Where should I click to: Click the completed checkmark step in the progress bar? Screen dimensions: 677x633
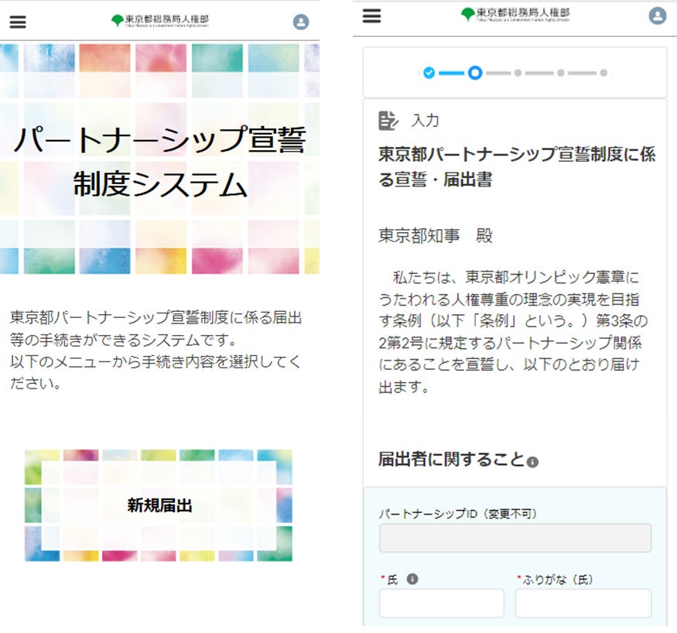[x=428, y=73]
